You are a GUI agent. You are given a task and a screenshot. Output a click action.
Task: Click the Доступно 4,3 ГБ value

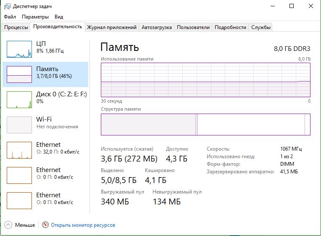click(176, 159)
